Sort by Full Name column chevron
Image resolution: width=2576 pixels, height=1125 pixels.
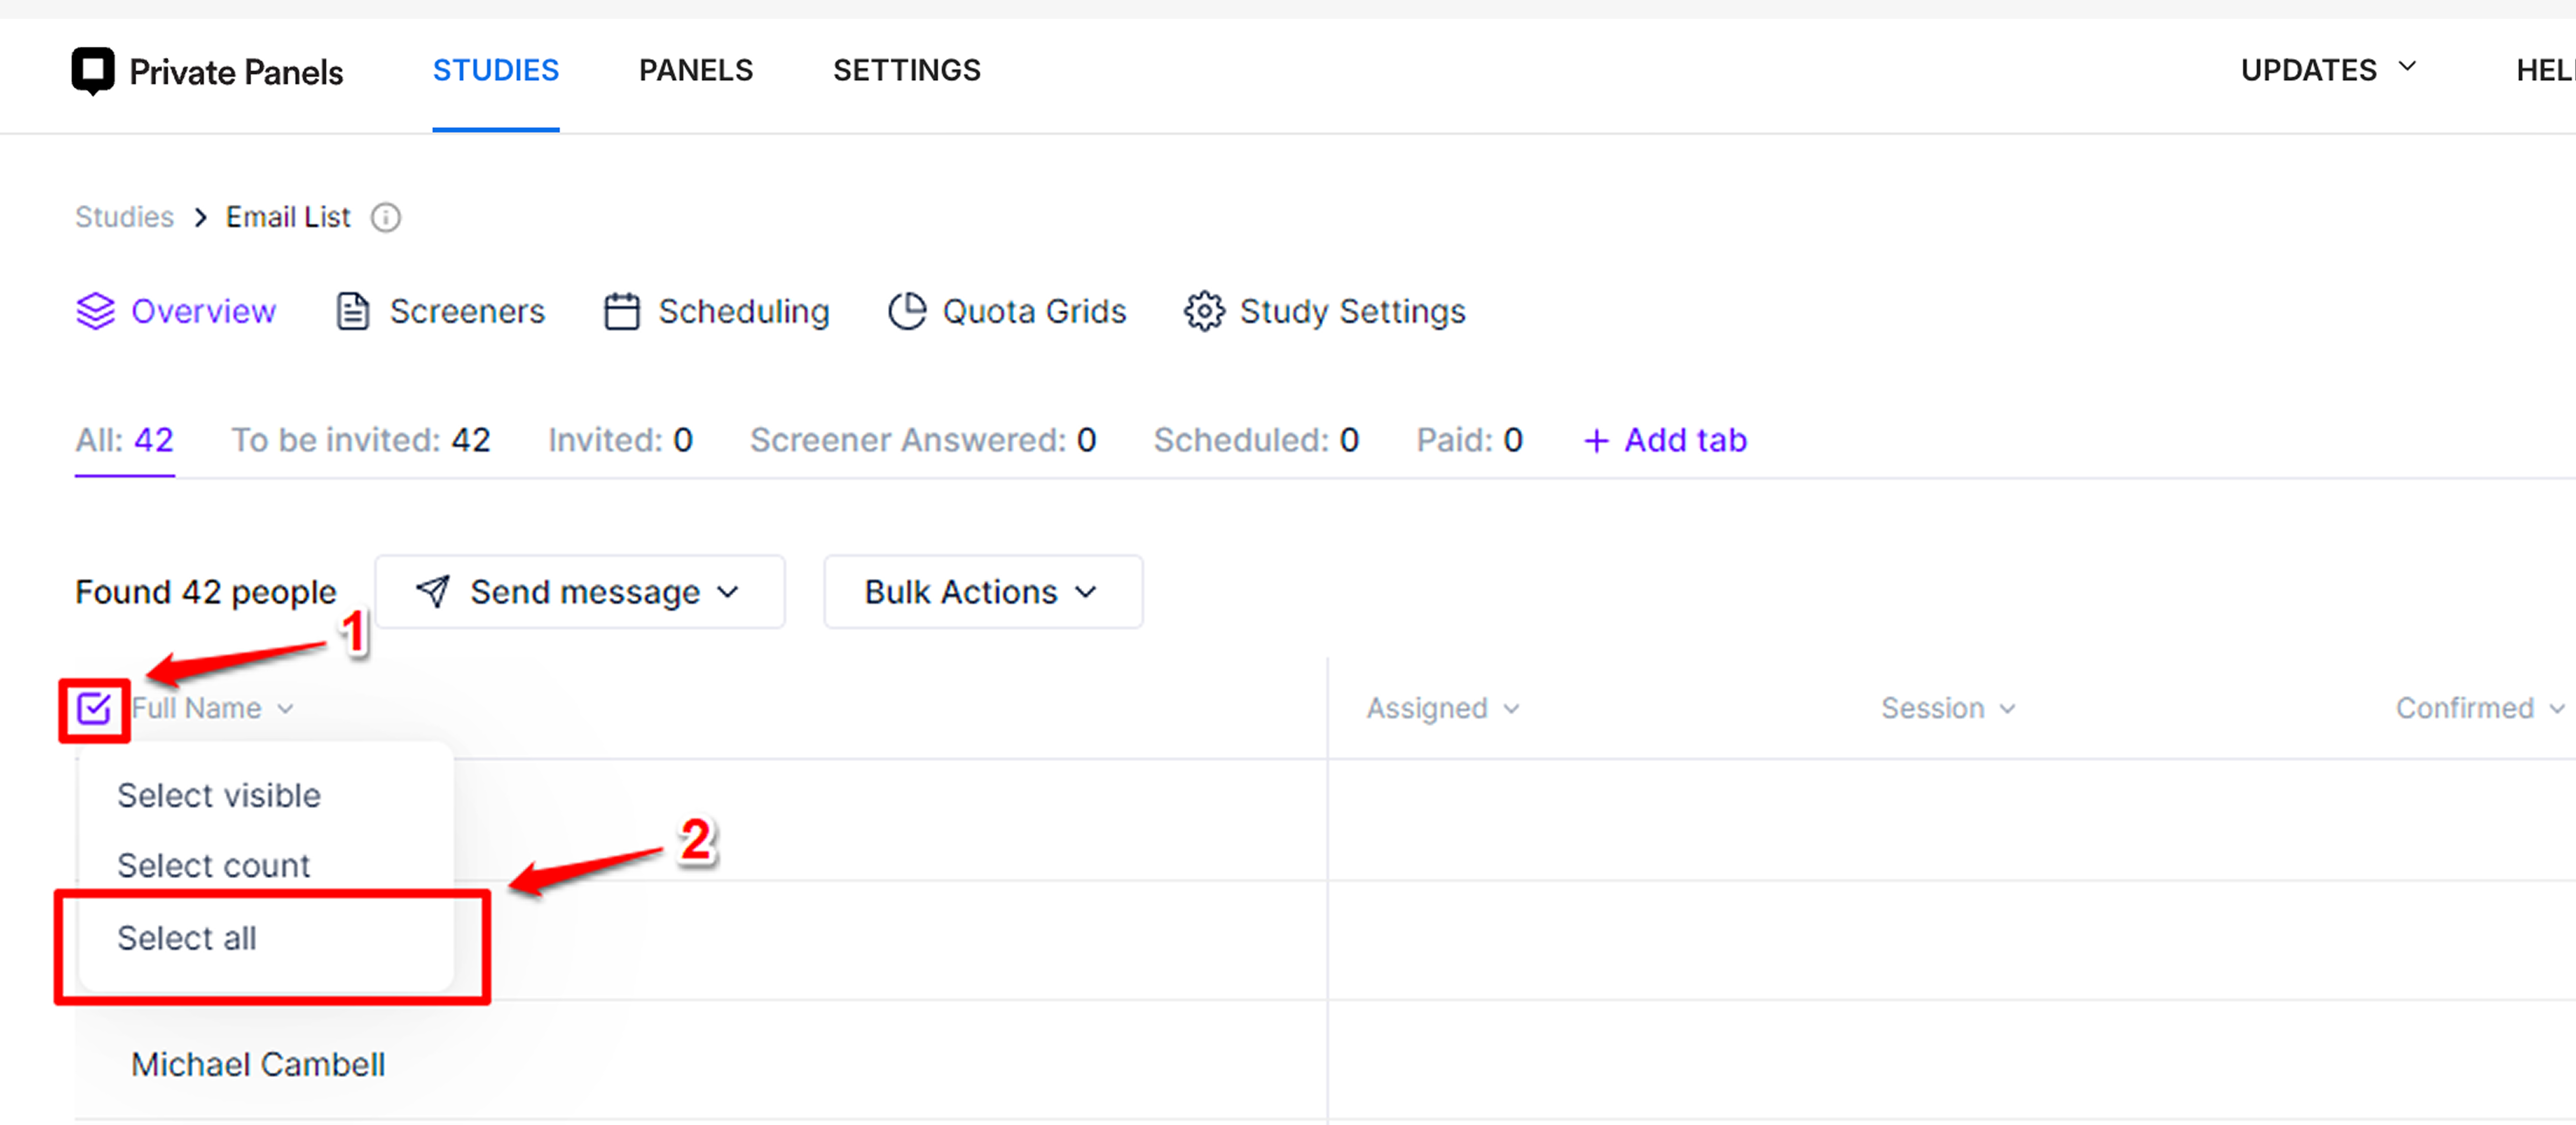pos(286,709)
